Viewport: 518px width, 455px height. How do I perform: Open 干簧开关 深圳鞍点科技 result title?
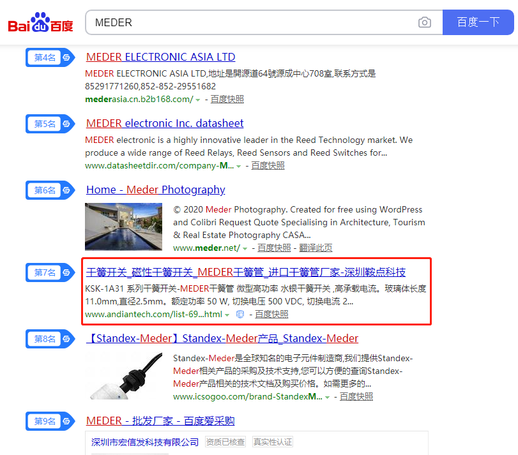pos(246,272)
